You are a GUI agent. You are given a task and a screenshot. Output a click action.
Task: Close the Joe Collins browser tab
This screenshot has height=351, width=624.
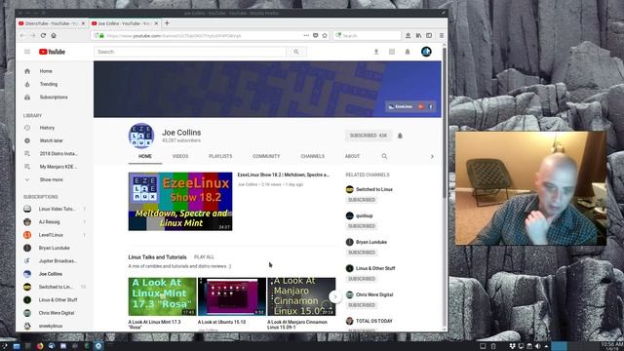click(156, 23)
